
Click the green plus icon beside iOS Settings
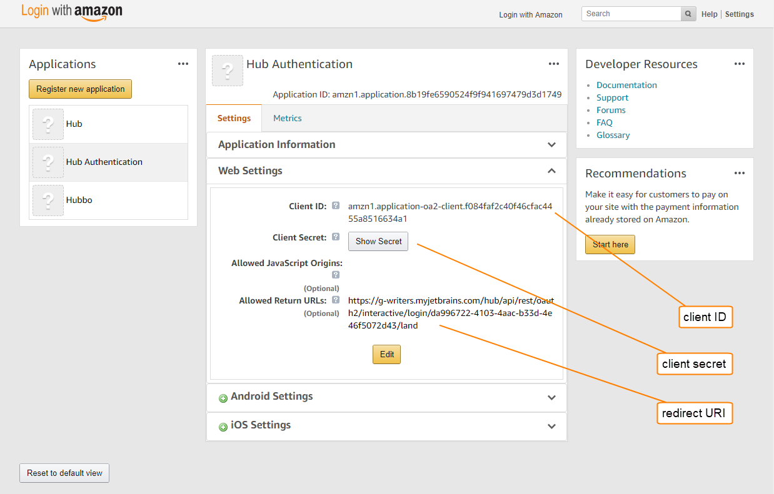click(x=223, y=426)
